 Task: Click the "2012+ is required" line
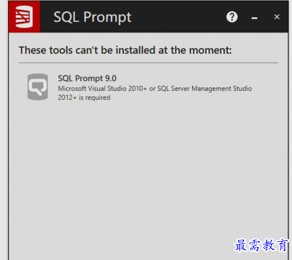(84, 98)
